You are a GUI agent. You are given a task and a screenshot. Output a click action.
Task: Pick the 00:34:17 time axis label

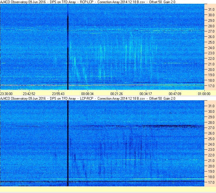click(x=146, y=94)
